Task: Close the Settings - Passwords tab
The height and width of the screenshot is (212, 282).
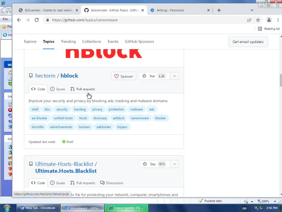Action: coord(208,10)
